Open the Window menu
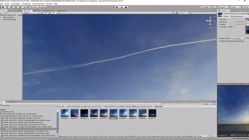 click(49, 3)
